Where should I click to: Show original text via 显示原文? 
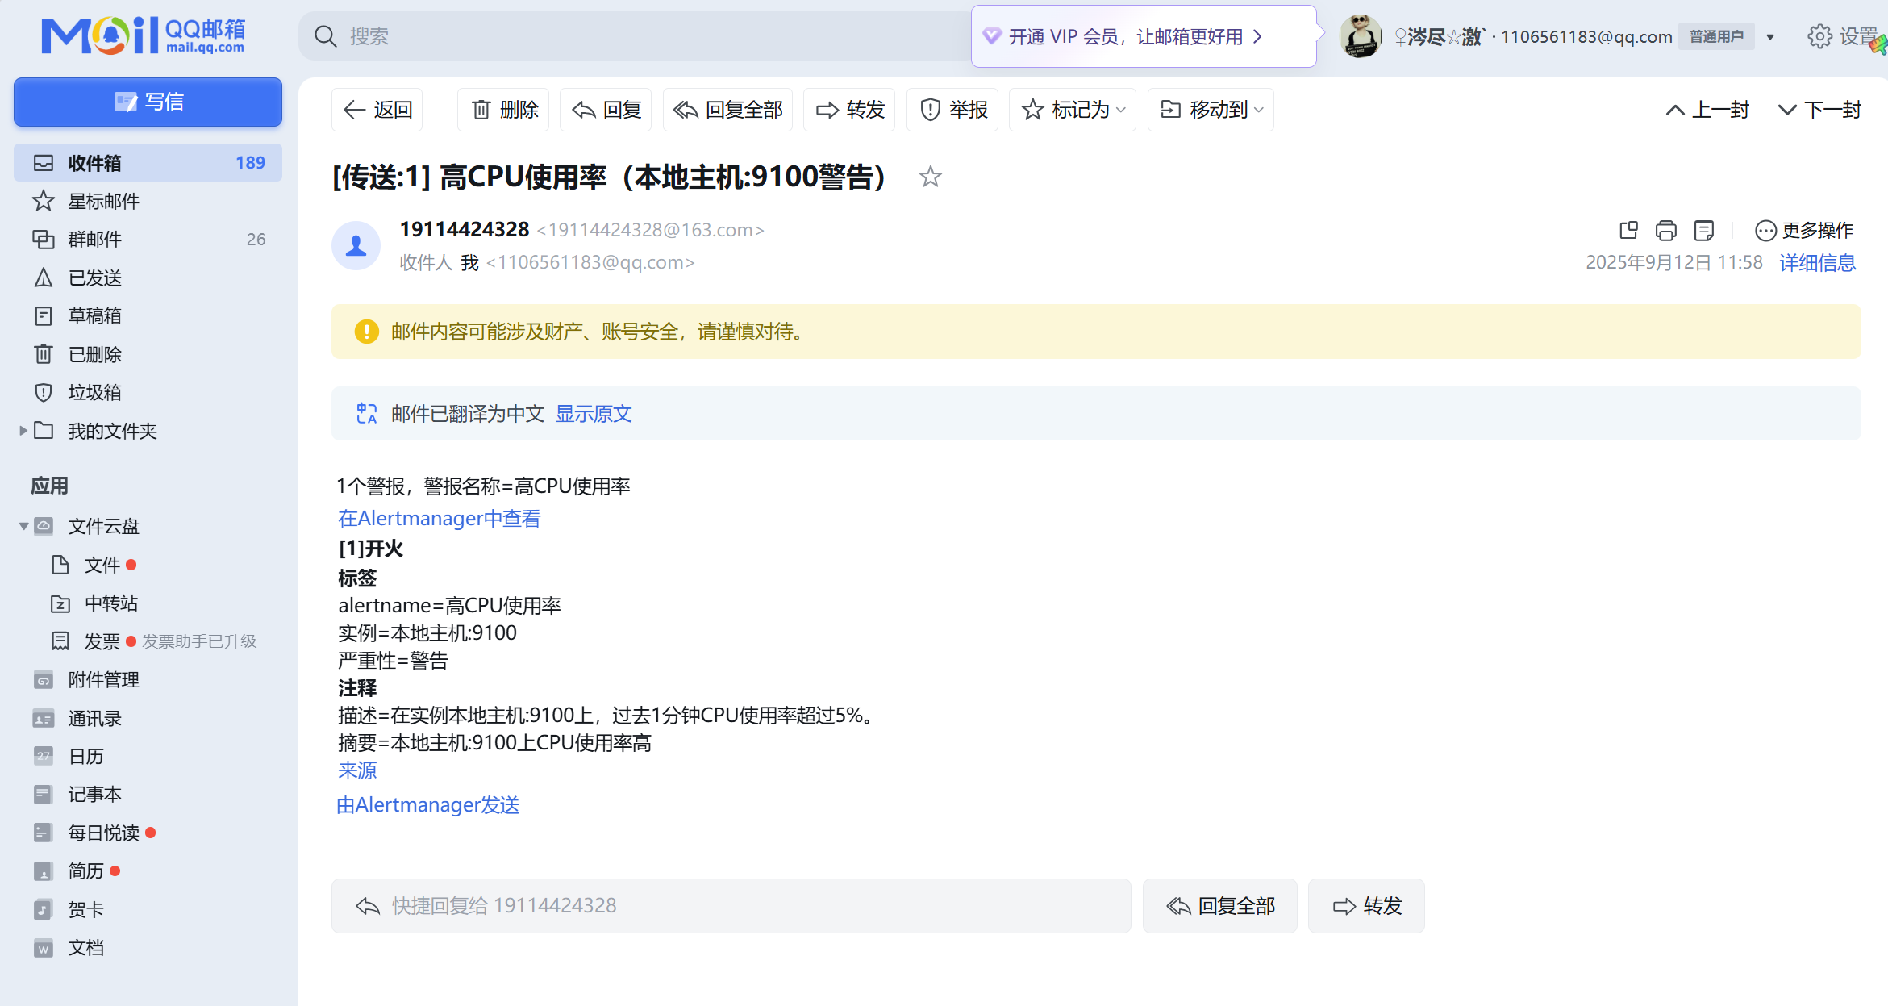point(593,414)
